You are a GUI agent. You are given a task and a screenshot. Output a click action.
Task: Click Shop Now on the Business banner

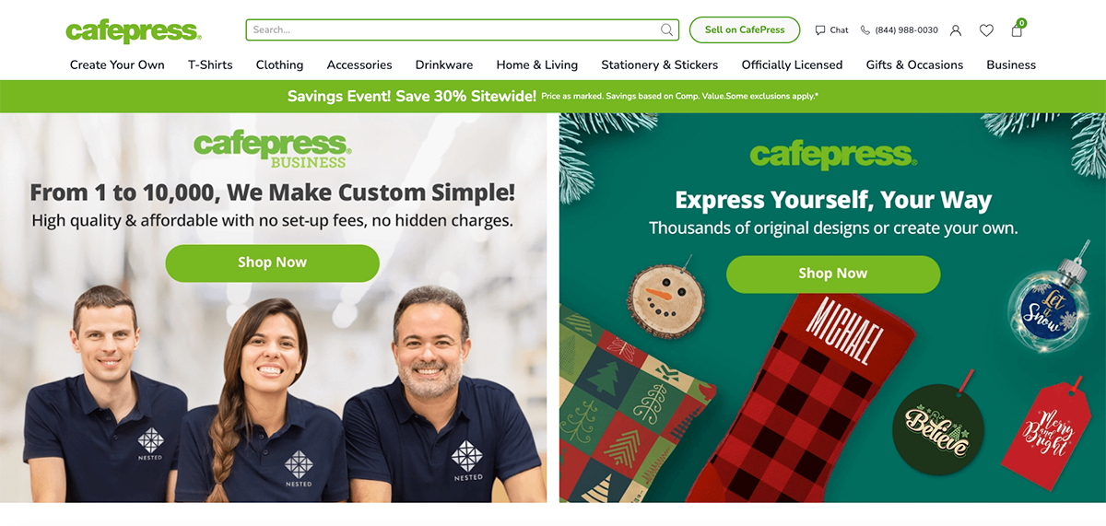pyautogui.click(x=272, y=263)
